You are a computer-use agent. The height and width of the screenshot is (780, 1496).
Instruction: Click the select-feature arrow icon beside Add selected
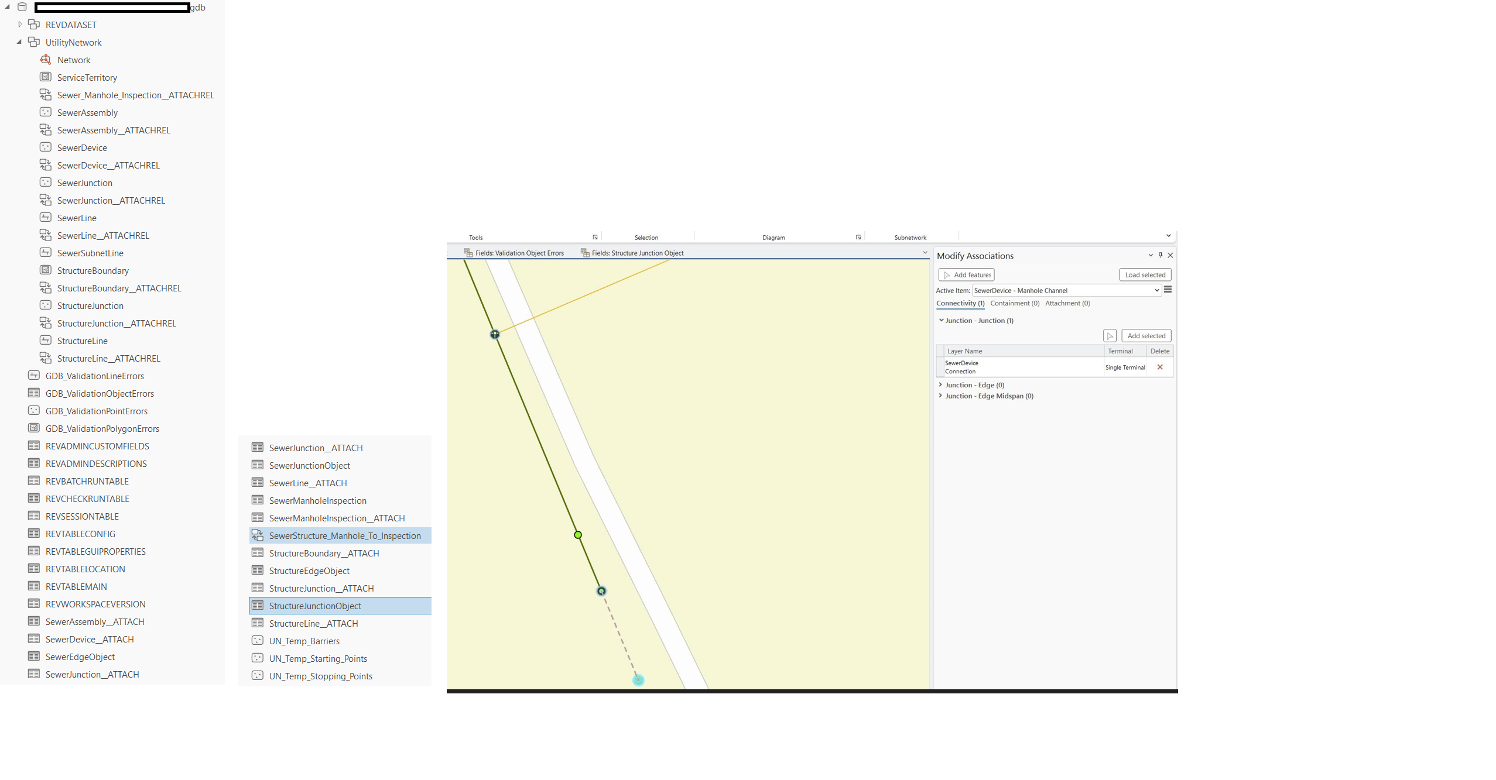click(x=1110, y=336)
